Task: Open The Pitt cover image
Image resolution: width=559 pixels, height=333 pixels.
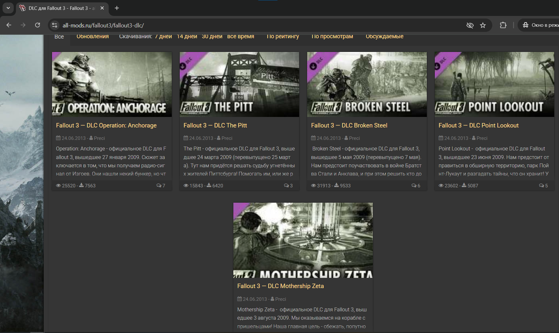Action: pos(239,84)
